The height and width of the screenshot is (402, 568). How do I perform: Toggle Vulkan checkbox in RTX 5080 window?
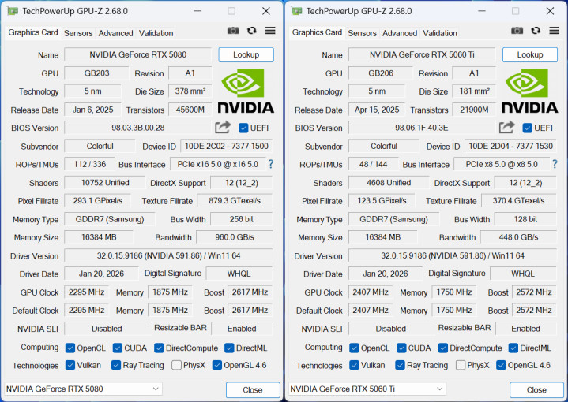click(x=70, y=365)
